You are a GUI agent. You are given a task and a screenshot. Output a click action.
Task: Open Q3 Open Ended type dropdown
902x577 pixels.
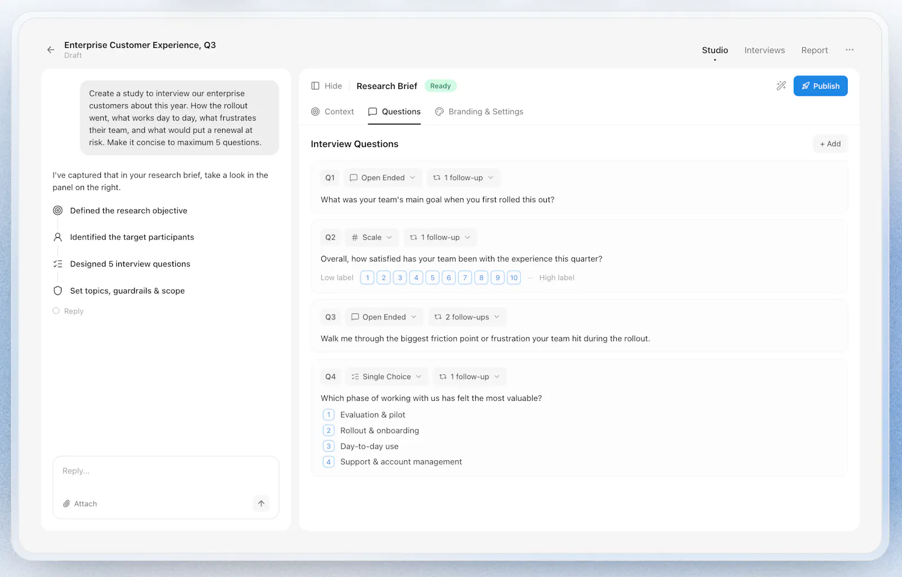point(384,317)
